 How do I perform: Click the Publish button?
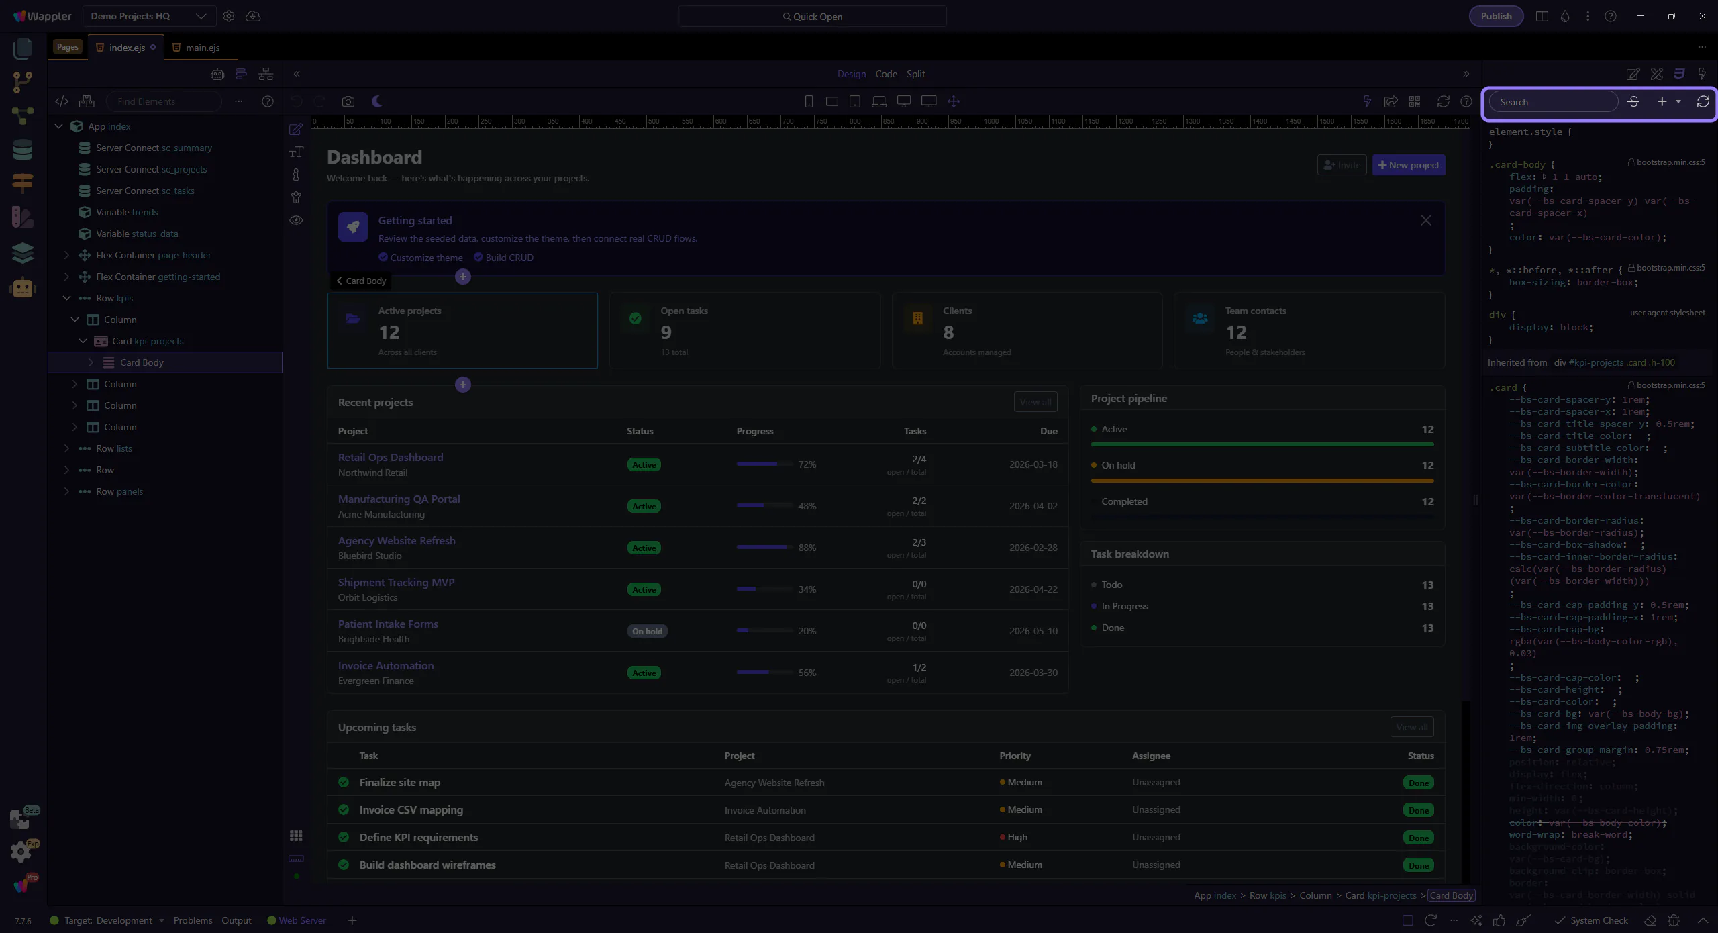(1496, 16)
